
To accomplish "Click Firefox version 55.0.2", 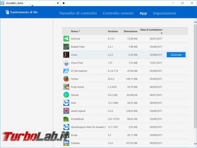I will coord(111,79).
